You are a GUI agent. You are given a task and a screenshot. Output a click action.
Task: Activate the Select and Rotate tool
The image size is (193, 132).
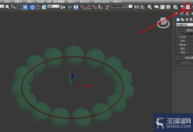coord(38,7)
